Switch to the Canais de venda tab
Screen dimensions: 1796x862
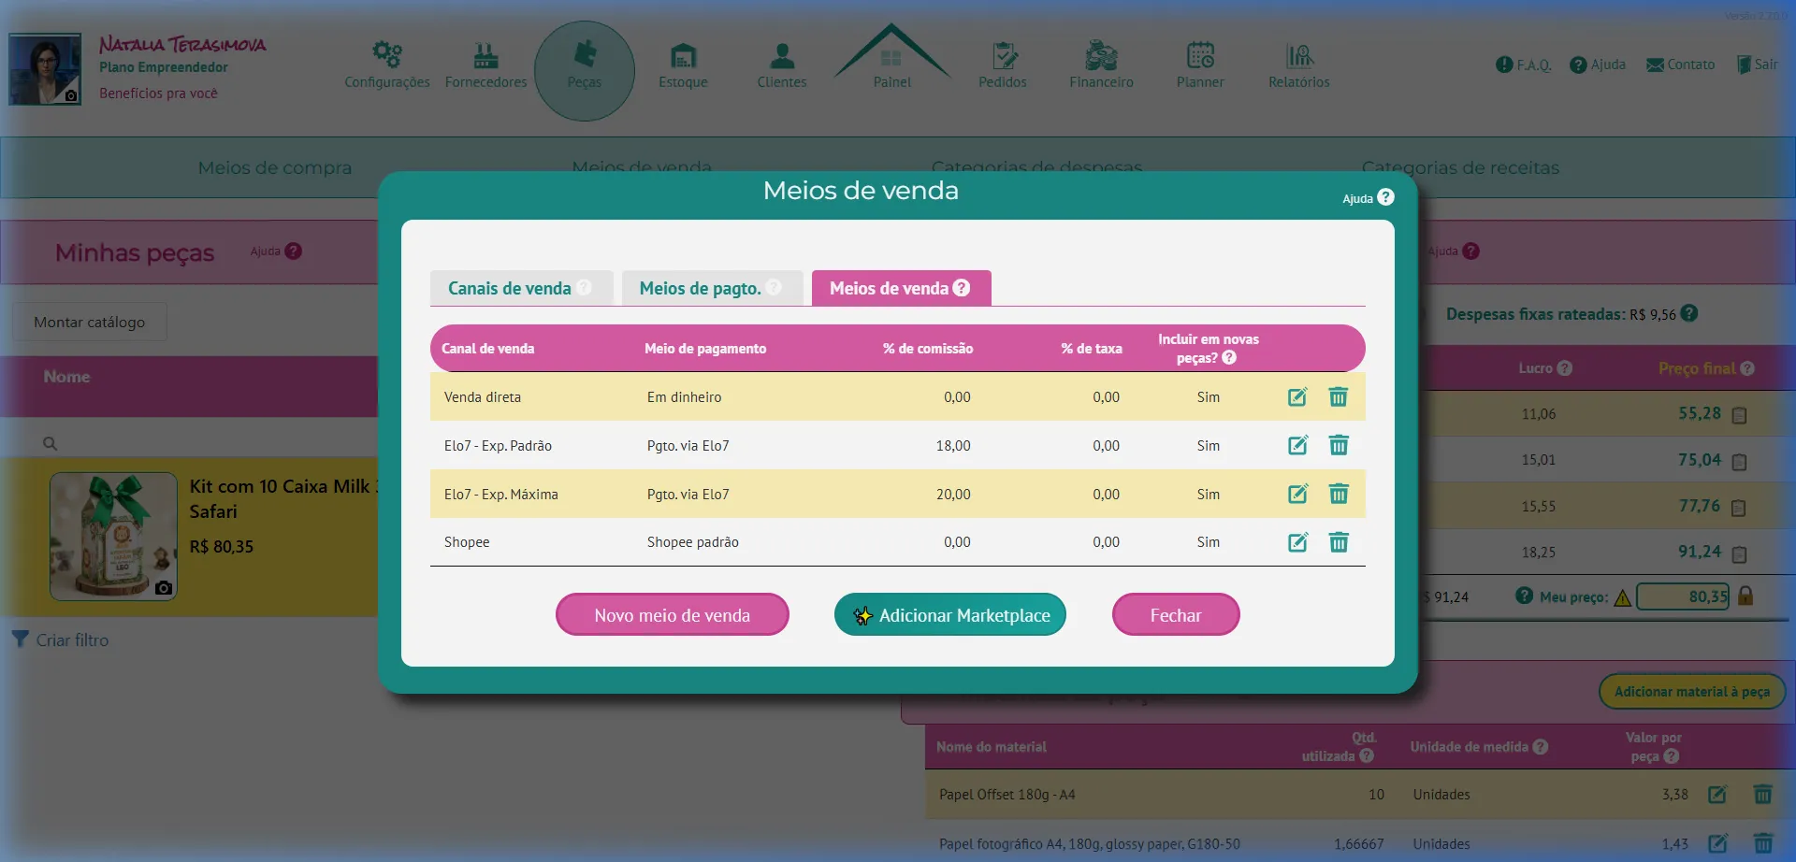(x=510, y=288)
